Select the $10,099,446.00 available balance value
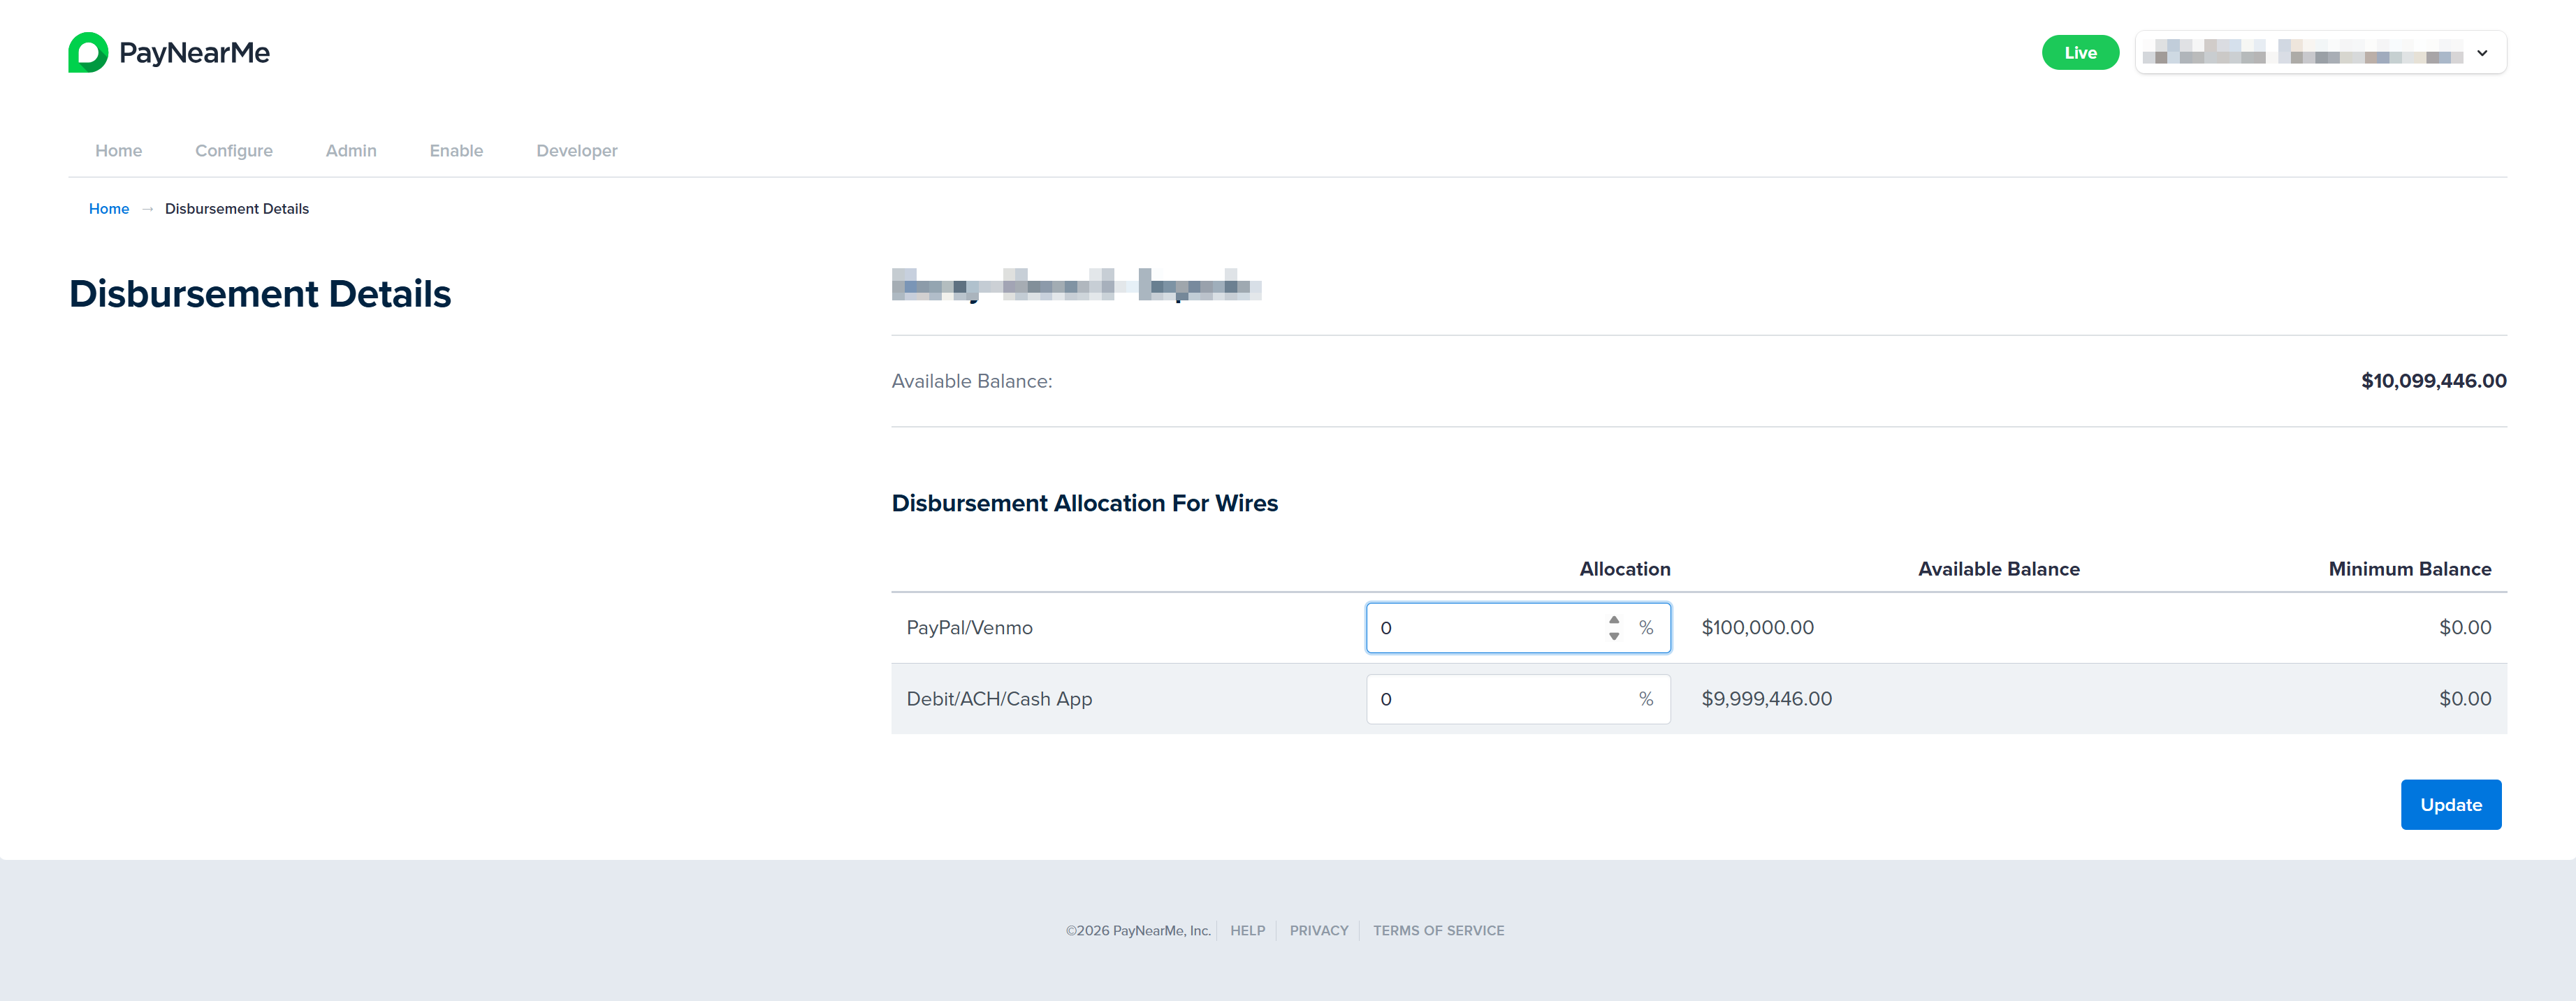The height and width of the screenshot is (1001, 2576). [2434, 381]
